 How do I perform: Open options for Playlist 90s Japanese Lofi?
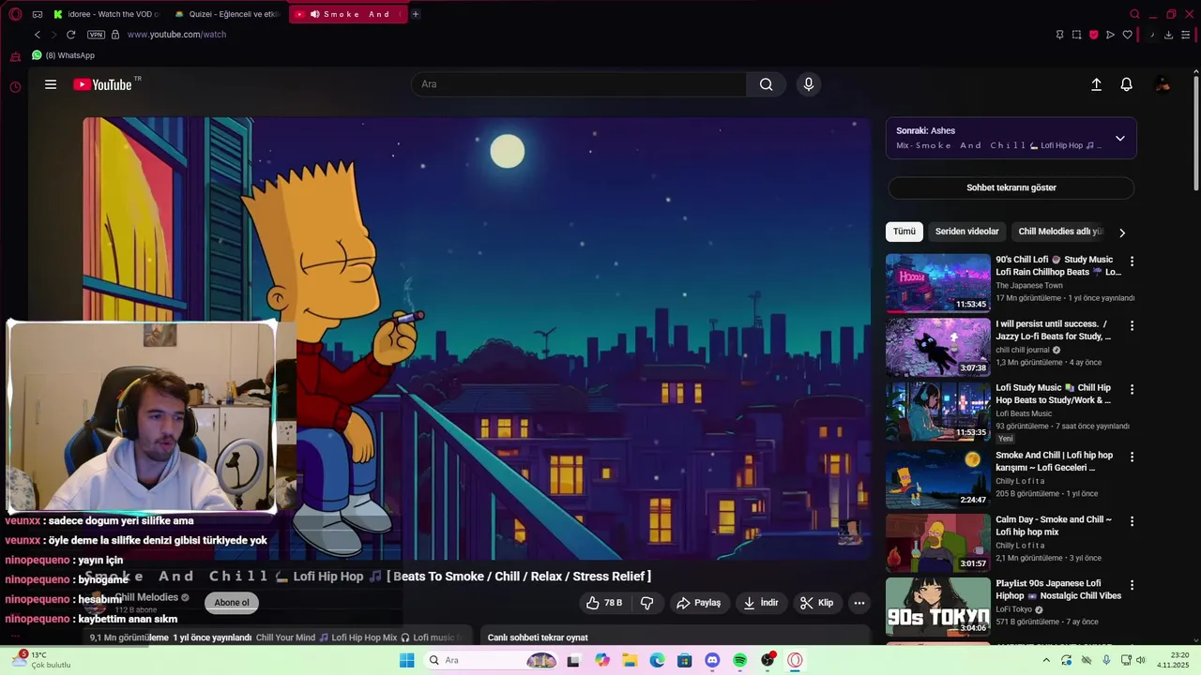click(x=1132, y=584)
